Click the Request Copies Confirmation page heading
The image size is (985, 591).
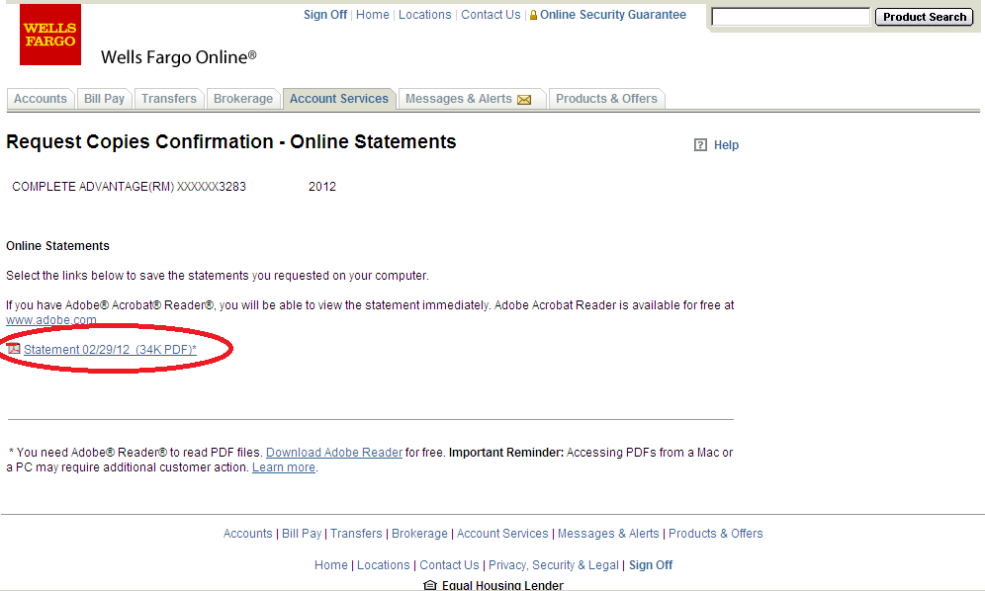tap(231, 142)
